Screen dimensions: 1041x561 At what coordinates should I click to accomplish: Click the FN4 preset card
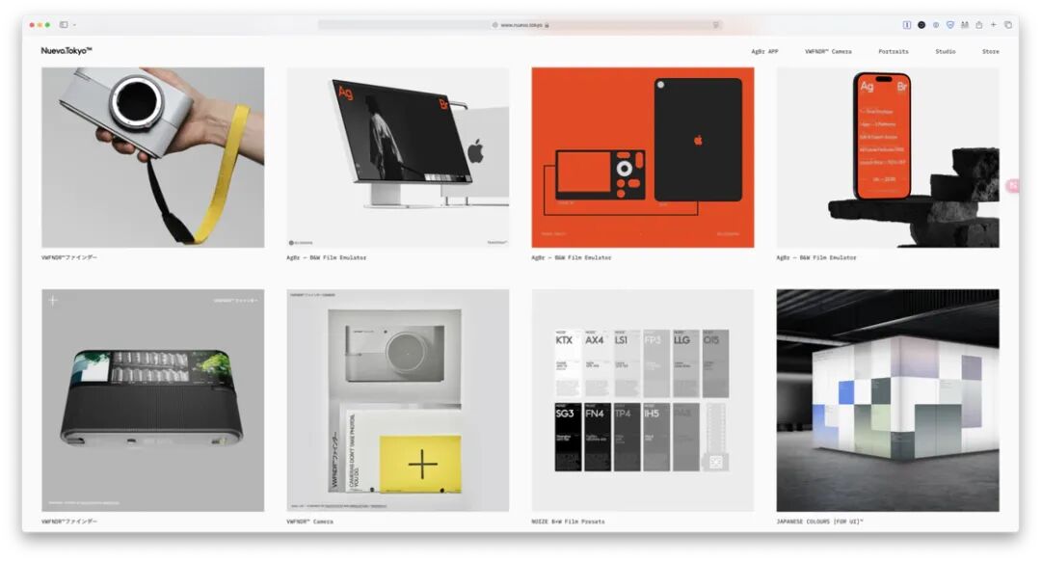click(598, 437)
